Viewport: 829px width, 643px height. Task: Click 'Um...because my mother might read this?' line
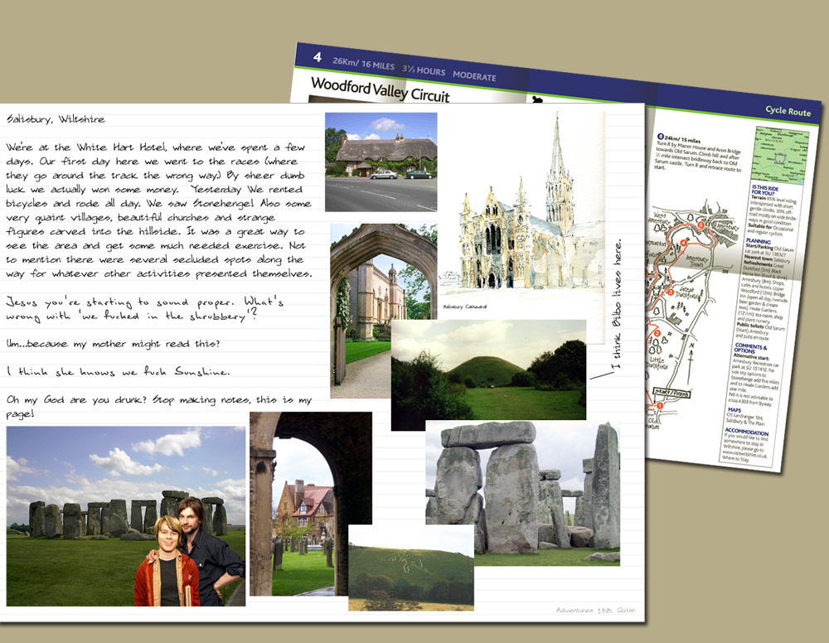(x=113, y=344)
